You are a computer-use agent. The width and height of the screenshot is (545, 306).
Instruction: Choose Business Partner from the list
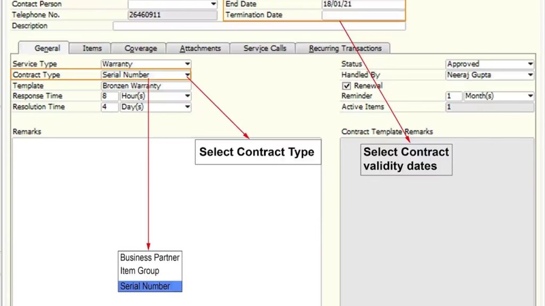150,258
